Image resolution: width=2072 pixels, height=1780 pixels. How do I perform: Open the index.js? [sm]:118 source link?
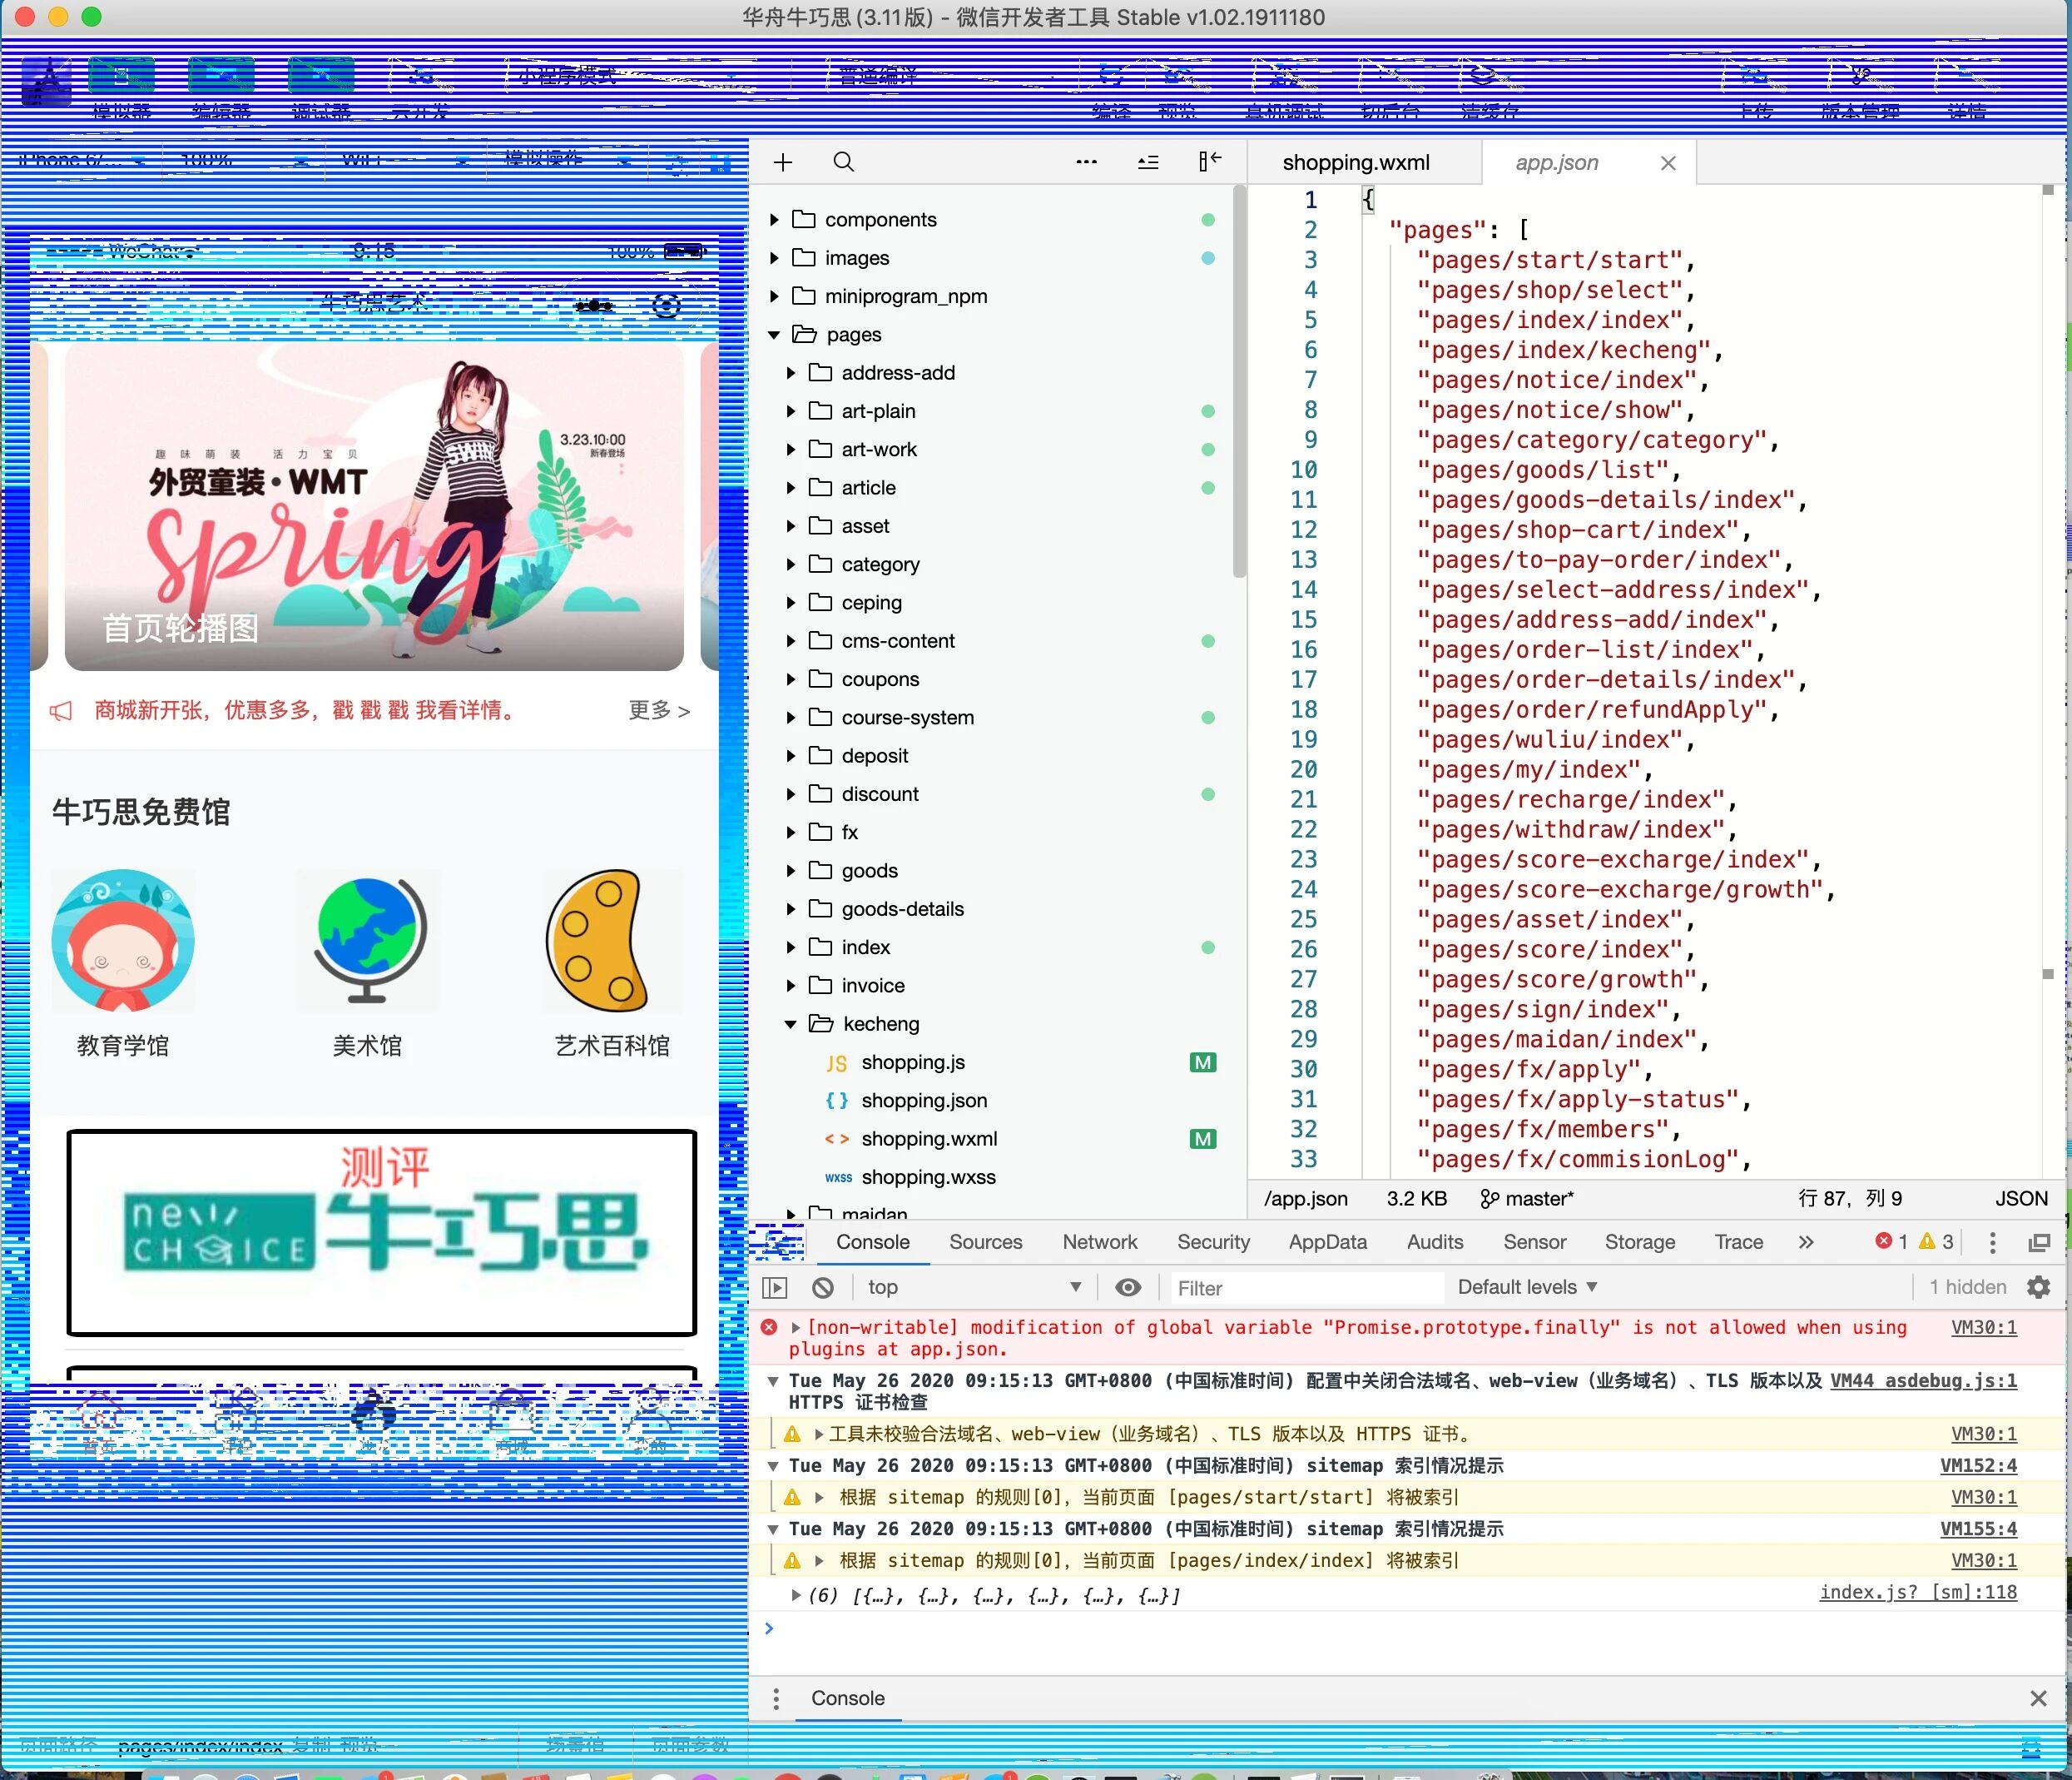click(x=1917, y=1592)
